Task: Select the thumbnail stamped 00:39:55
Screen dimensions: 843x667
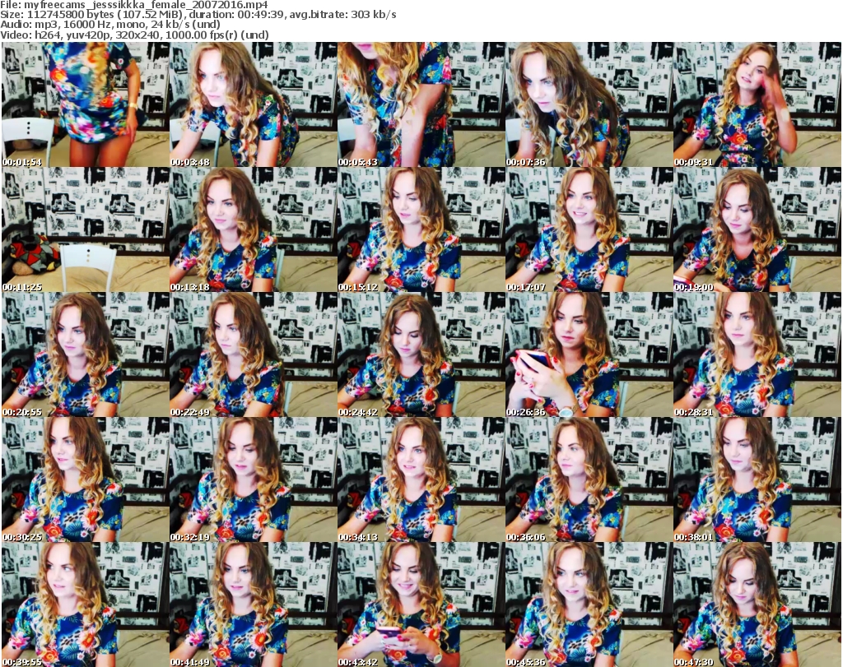Action: click(85, 604)
